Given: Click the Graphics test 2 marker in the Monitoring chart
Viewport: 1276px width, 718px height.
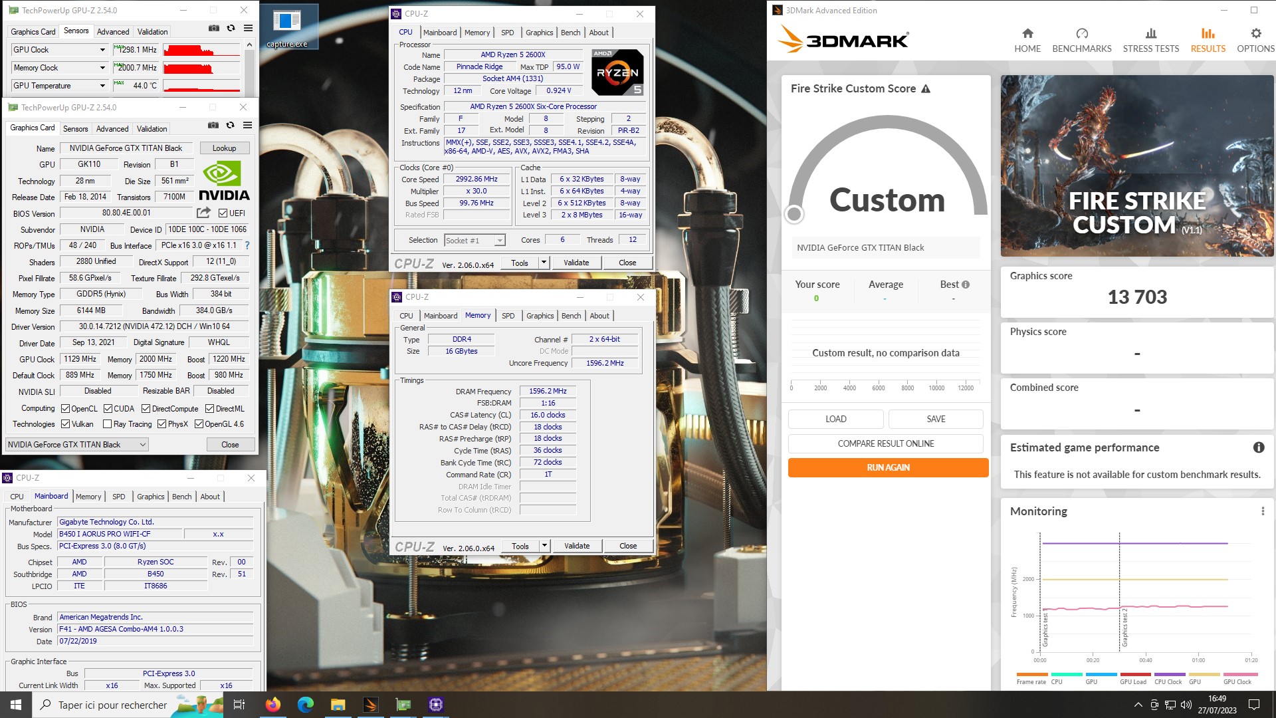Looking at the screenshot, I should pos(1124,627).
